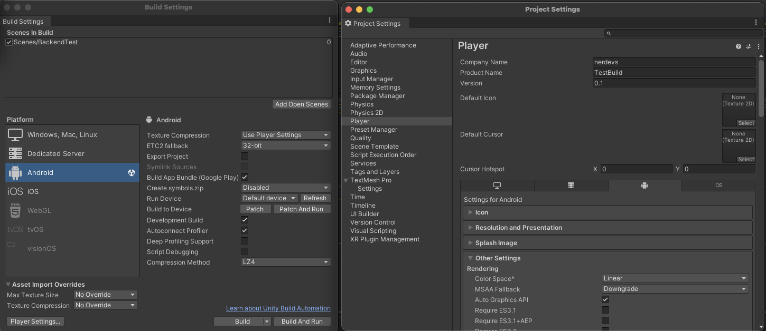Screen dimensions: 766x331
Task: Open Player Settings... button
Action: [35, 322]
